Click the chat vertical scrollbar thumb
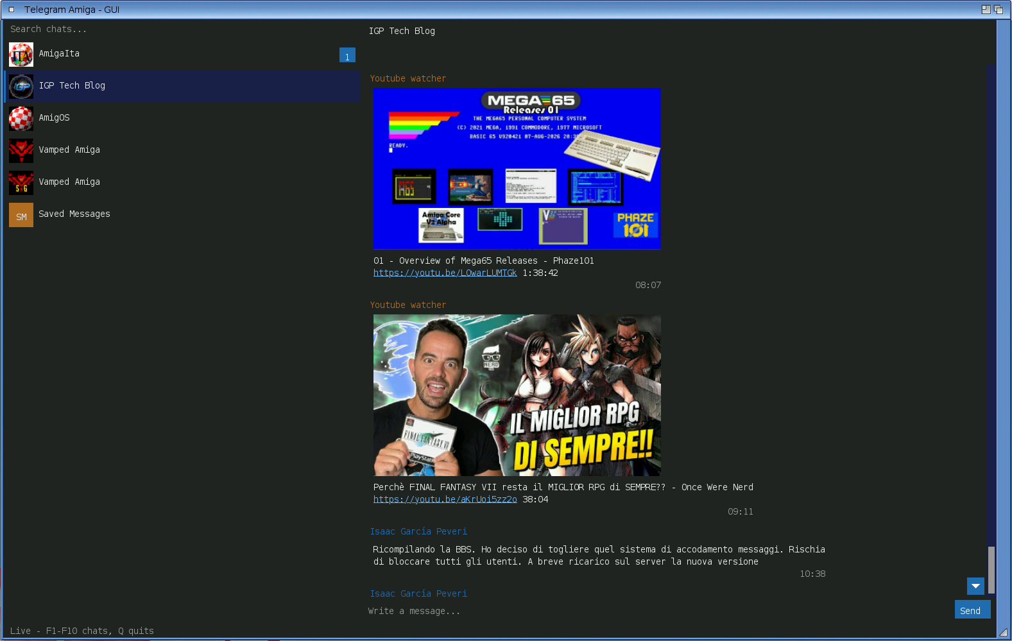This screenshot has width=1012, height=641. tap(991, 570)
